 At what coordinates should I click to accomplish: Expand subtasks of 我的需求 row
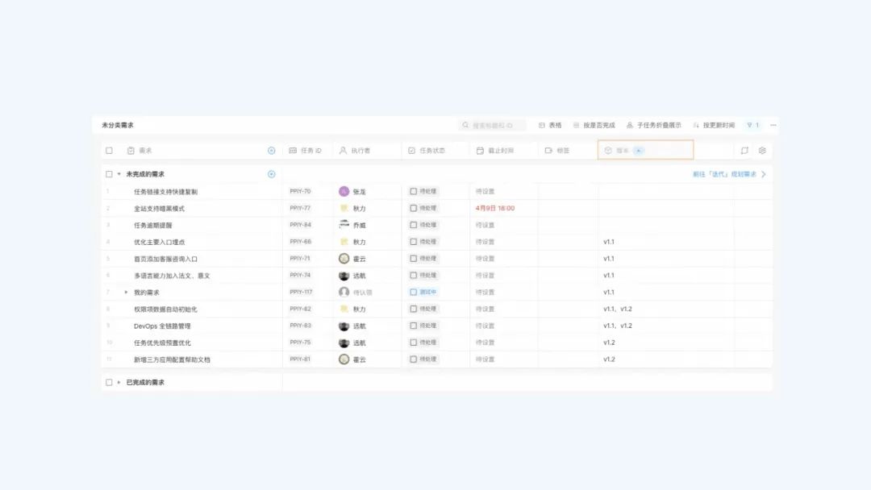[x=126, y=293]
